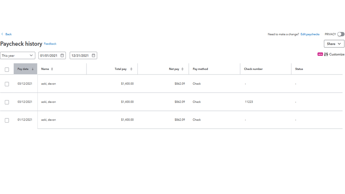The image size is (345, 194).
Task: Open the end date calendar picker icon
Action: click(93, 56)
